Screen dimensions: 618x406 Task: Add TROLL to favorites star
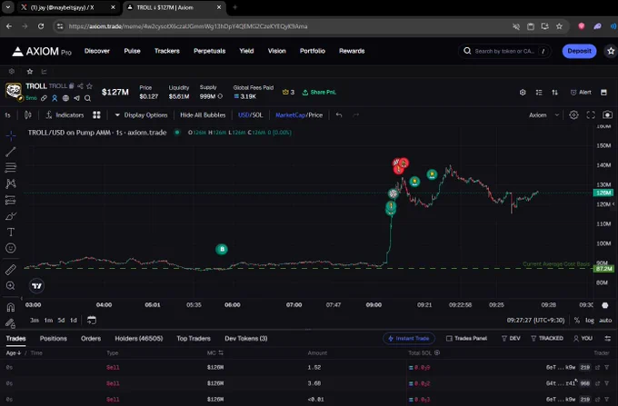point(89,86)
